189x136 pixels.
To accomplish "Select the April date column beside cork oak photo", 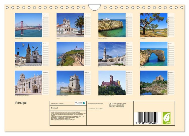I will (171, 25).
